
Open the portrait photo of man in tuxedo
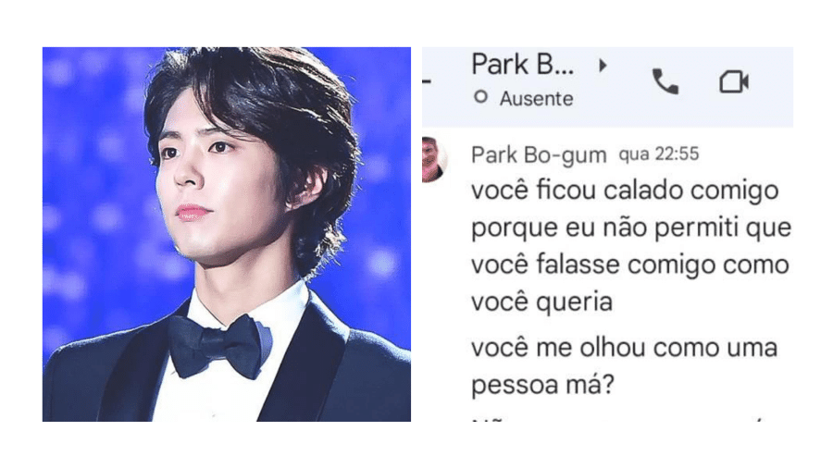tap(227, 234)
